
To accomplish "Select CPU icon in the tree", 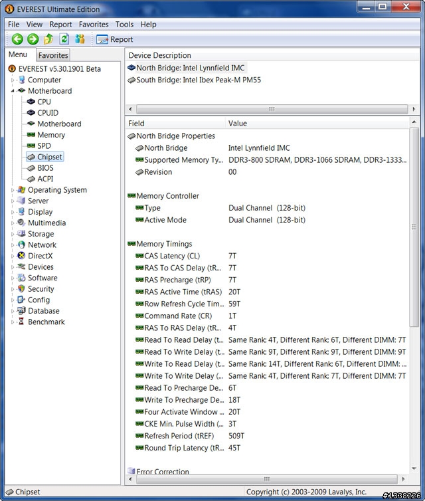I will click(x=31, y=102).
